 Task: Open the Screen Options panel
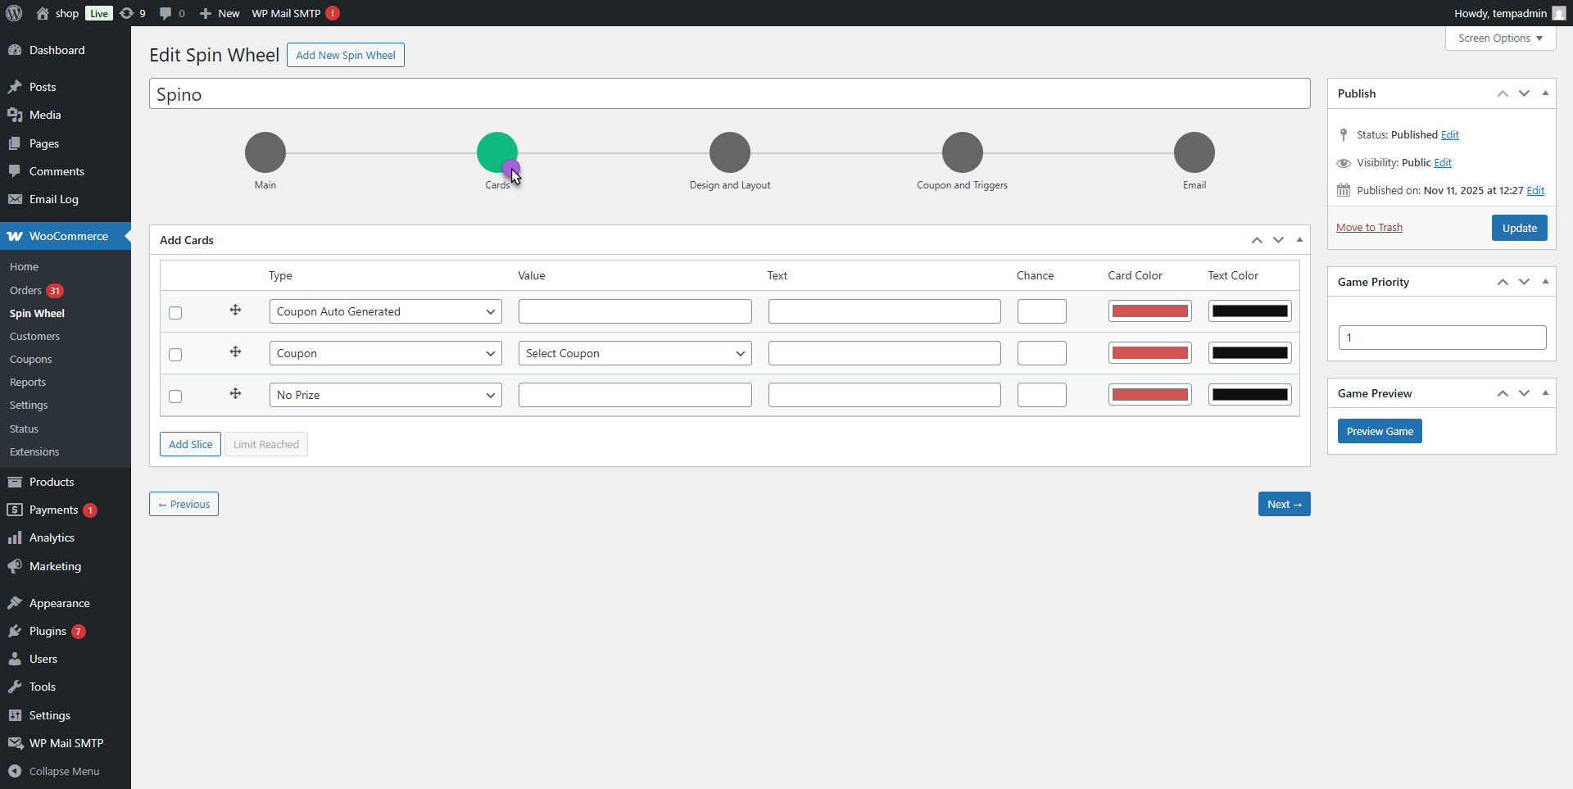pyautogui.click(x=1499, y=39)
